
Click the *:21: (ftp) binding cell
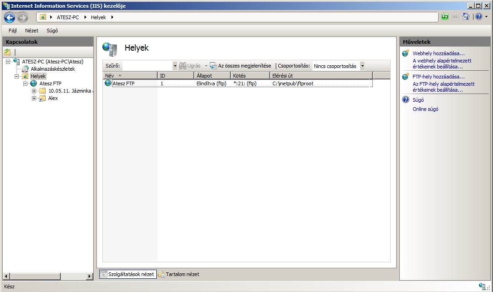pos(245,83)
